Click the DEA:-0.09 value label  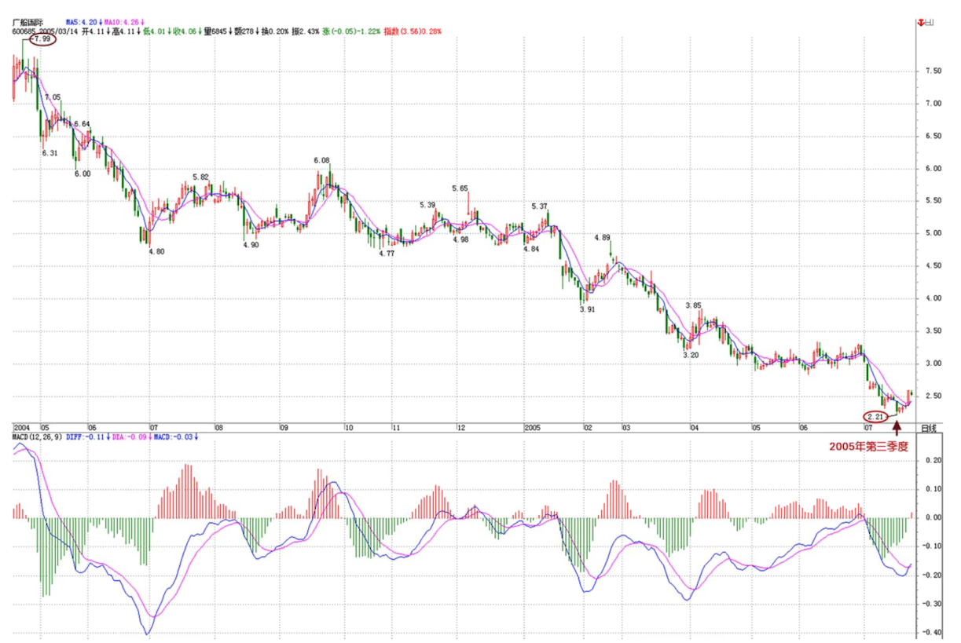pos(127,436)
